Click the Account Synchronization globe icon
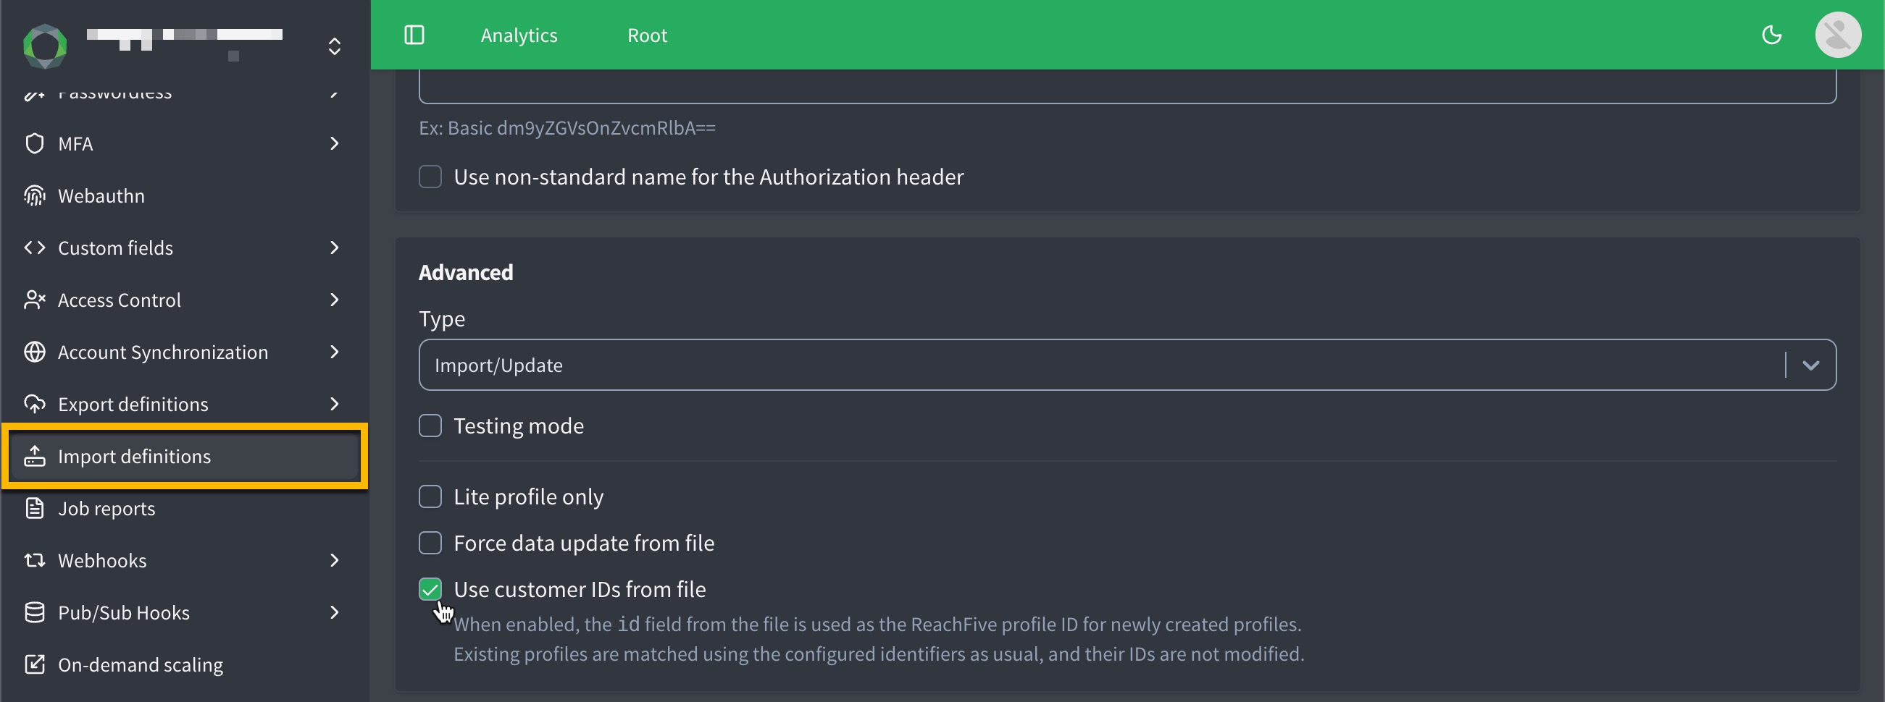This screenshot has height=702, width=1885. pyautogui.click(x=34, y=352)
